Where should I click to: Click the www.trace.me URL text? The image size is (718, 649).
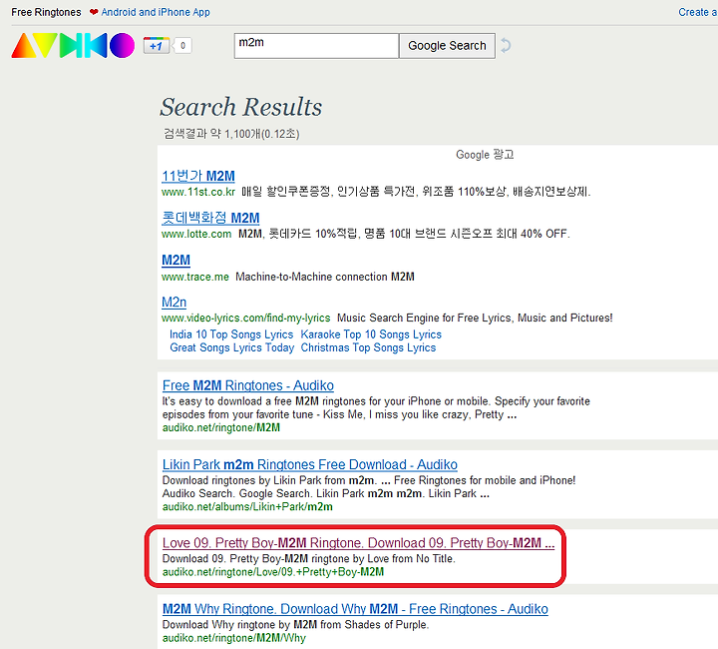tap(195, 277)
